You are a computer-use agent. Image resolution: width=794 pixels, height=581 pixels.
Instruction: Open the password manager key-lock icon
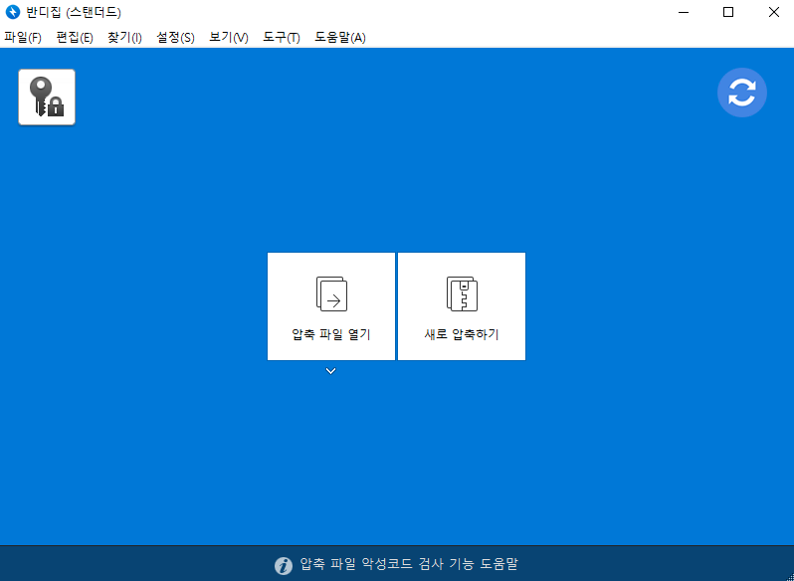pos(47,97)
